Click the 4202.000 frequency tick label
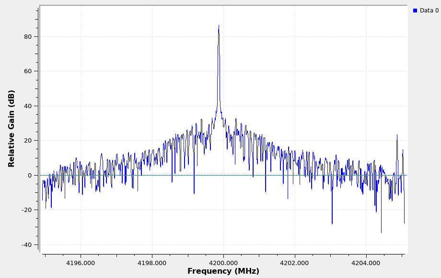 pyautogui.click(x=294, y=263)
